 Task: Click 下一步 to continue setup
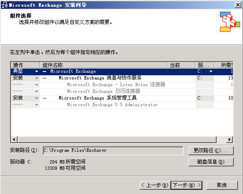tap(186, 185)
